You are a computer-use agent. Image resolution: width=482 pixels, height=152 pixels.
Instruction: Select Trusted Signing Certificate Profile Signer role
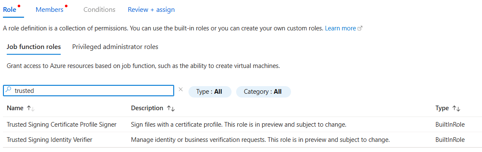pos(62,125)
